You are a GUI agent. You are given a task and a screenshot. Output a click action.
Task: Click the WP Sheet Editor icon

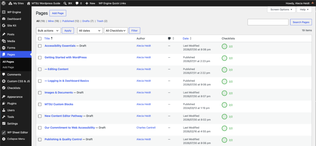(4, 132)
